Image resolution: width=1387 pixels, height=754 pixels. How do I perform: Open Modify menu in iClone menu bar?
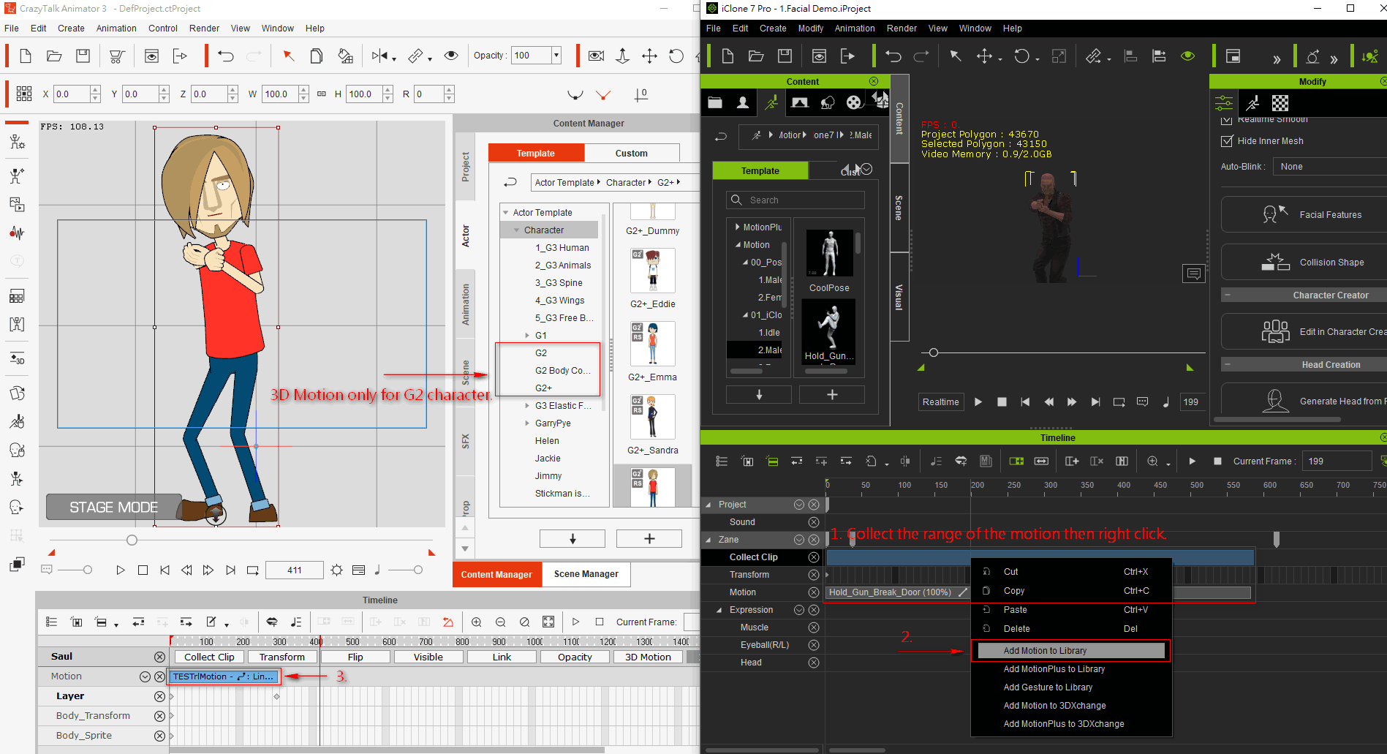[810, 29]
